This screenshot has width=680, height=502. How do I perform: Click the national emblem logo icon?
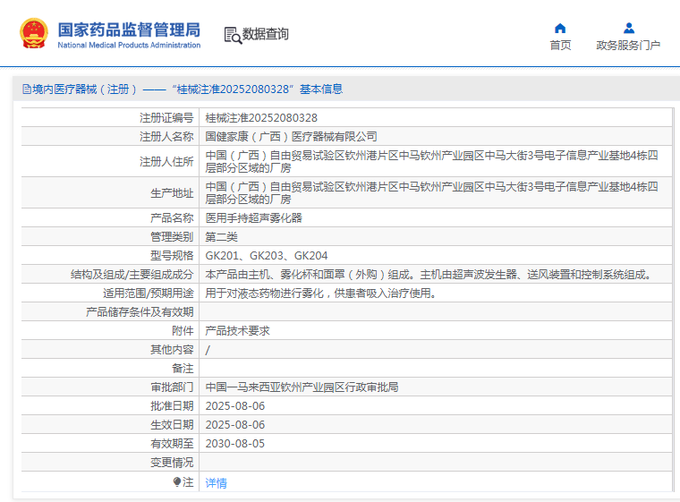pyautogui.click(x=34, y=34)
